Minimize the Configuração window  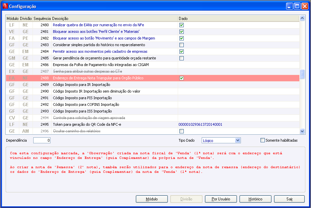coord(289,6)
